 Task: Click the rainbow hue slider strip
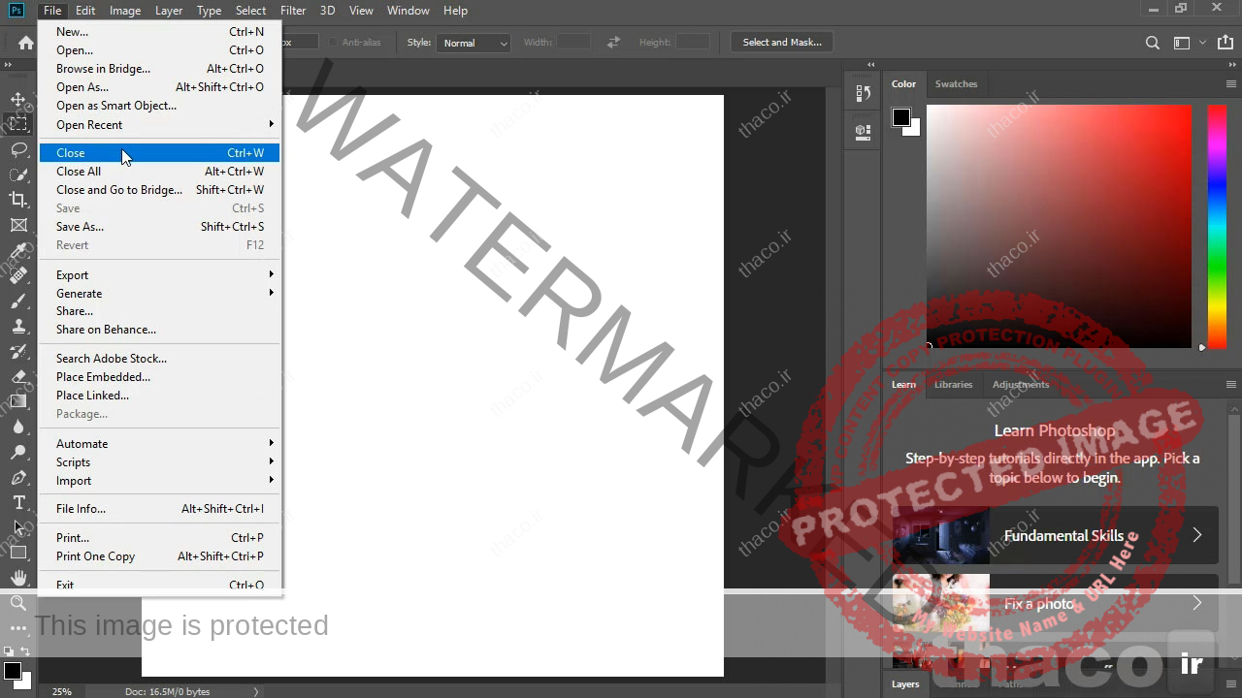pos(1217,226)
